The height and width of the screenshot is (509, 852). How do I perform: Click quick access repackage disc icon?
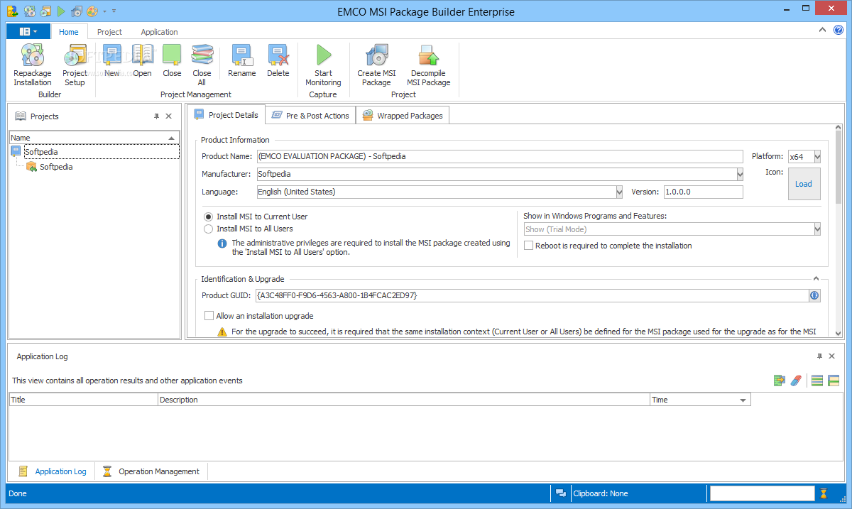(x=30, y=11)
